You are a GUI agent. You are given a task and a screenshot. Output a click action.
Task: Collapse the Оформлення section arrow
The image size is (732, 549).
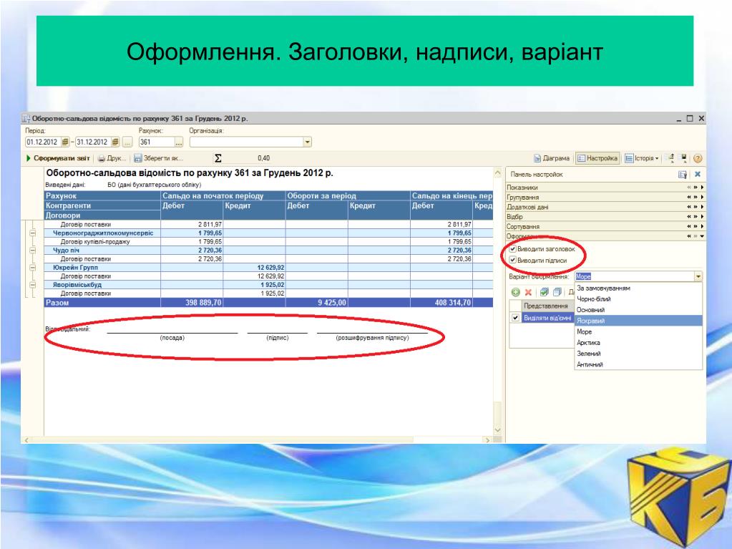702,236
